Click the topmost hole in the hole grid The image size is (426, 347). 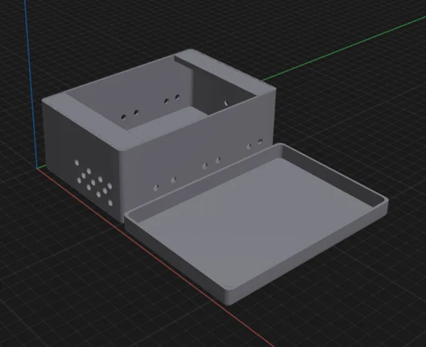tap(76, 161)
